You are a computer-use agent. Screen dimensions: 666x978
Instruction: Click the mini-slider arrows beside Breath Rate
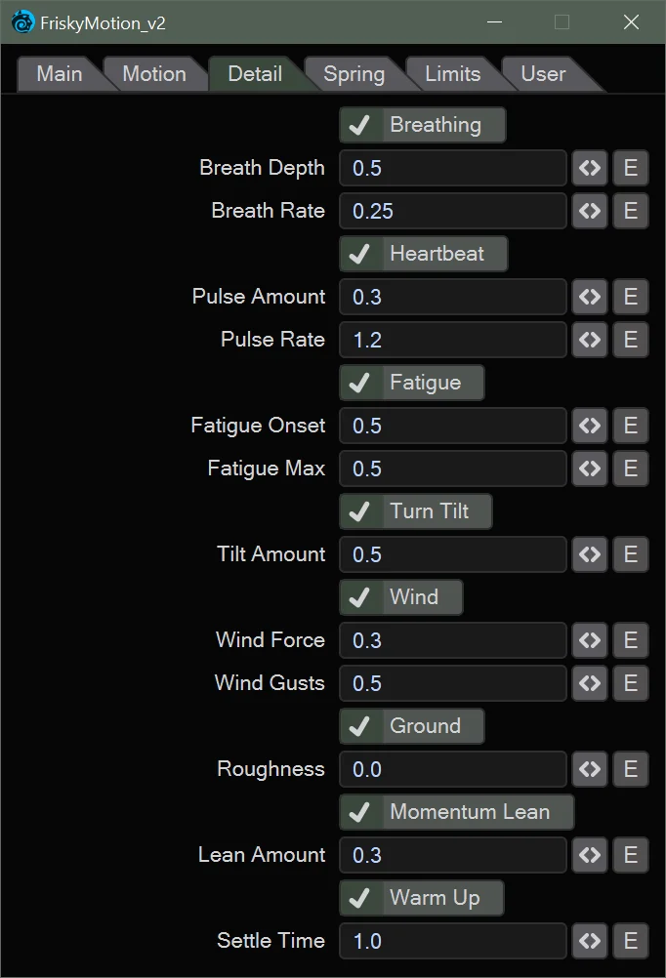pos(590,211)
